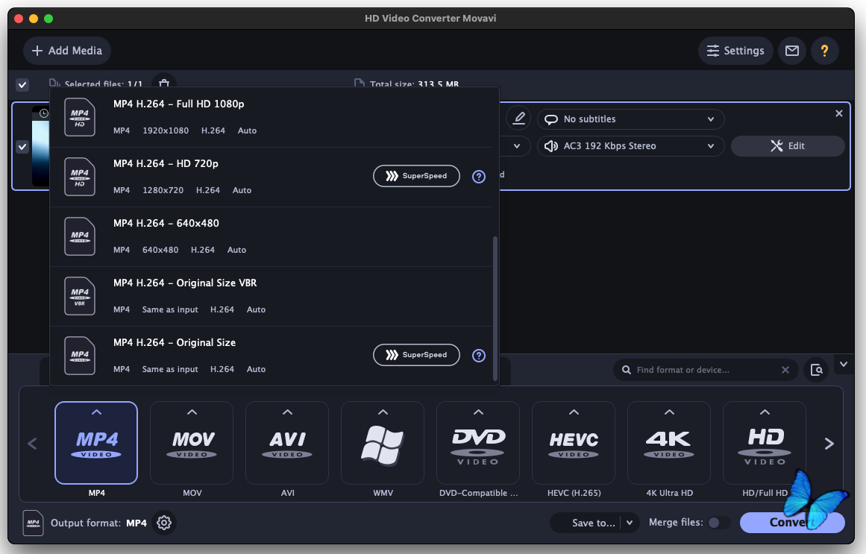Select the DVD-Compatible video format icon
The width and height of the screenshot is (866, 554).
(478, 444)
